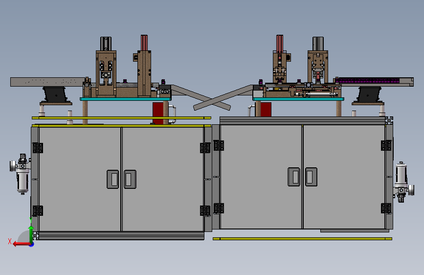The image size is (424, 275).
Task: Select the right teal platform plate
Action: click(x=298, y=99)
